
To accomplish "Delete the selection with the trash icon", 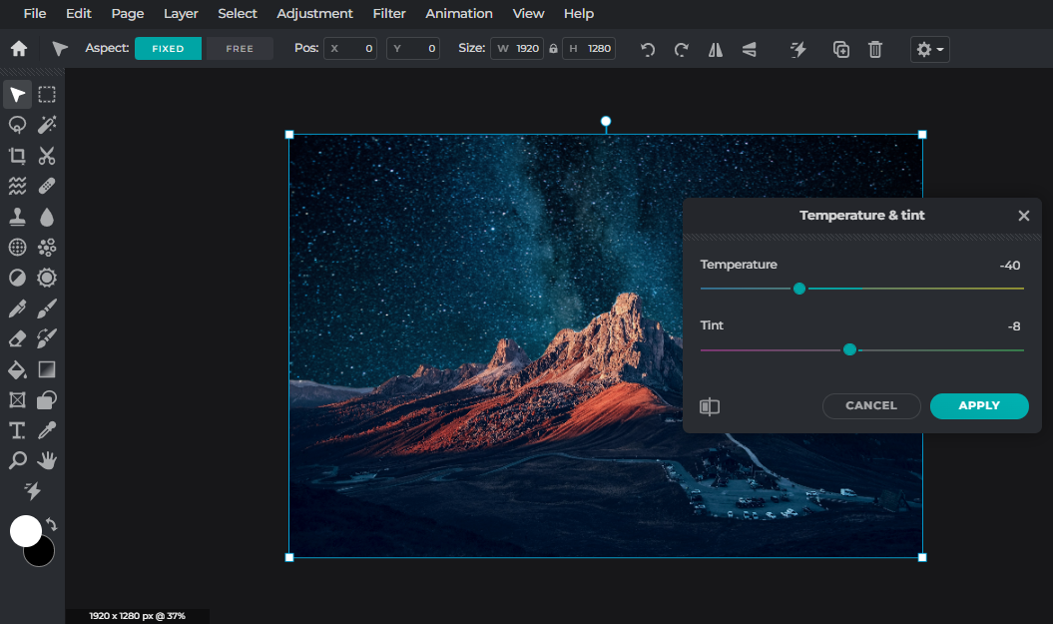I will pos(875,49).
